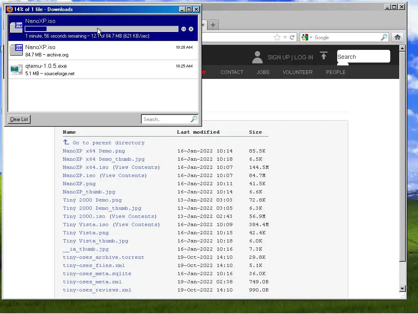Open NanoXP x64 Demo.png file link
This screenshot has width=418, height=314.
(94, 151)
